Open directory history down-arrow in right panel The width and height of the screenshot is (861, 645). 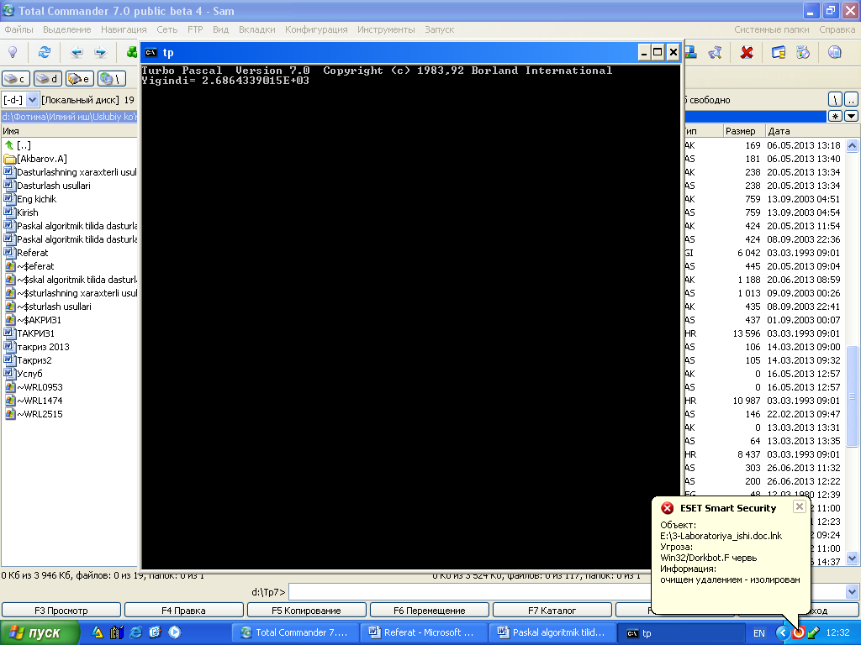(851, 116)
